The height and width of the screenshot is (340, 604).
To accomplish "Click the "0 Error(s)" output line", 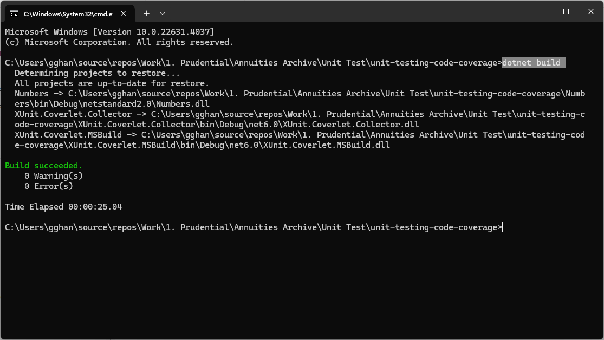I will pyautogui.click(x=48, y=186).
